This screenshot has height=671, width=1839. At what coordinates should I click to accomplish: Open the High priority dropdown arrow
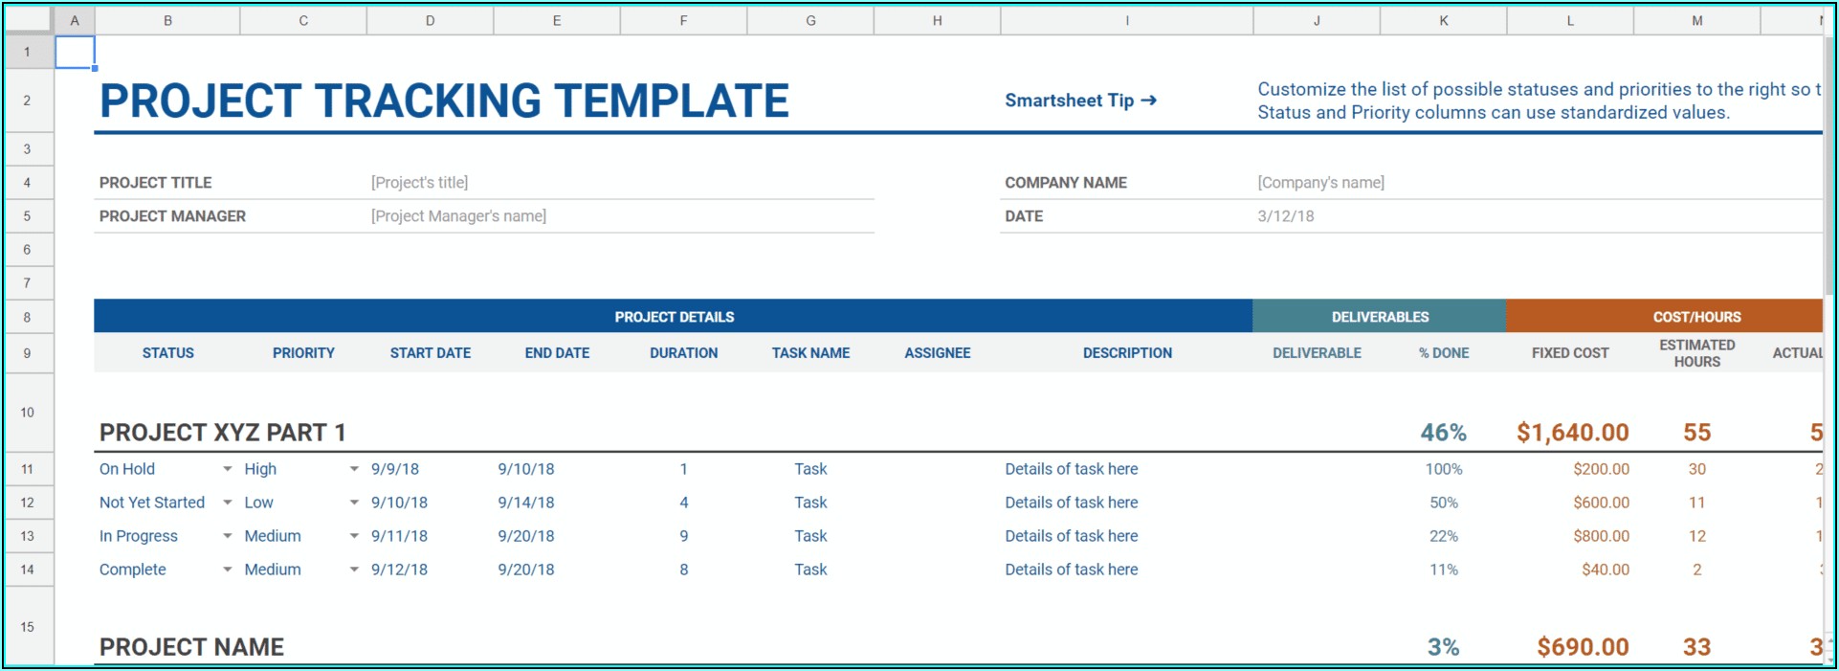click(354, 469)
